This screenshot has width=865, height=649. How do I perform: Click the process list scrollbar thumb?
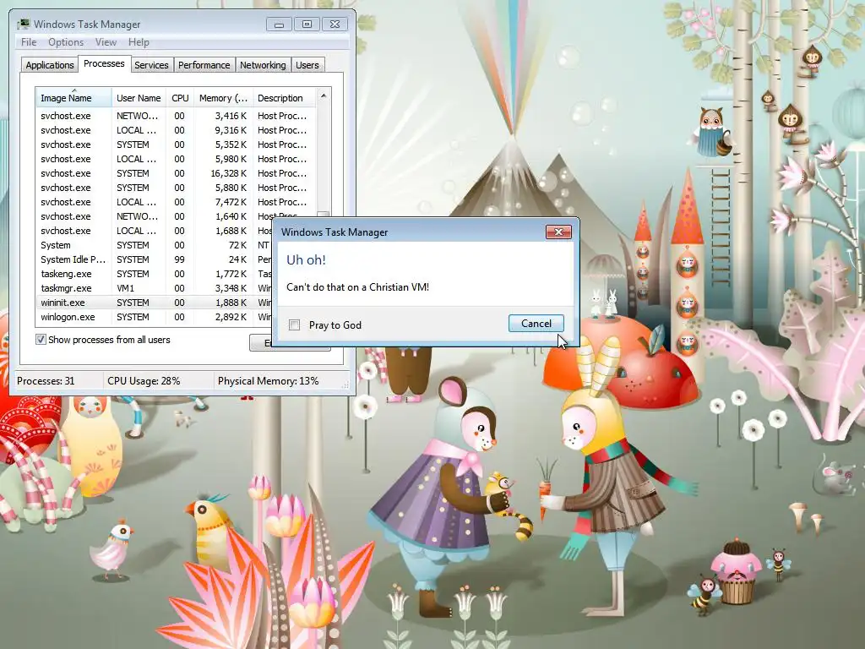point(324,214)
